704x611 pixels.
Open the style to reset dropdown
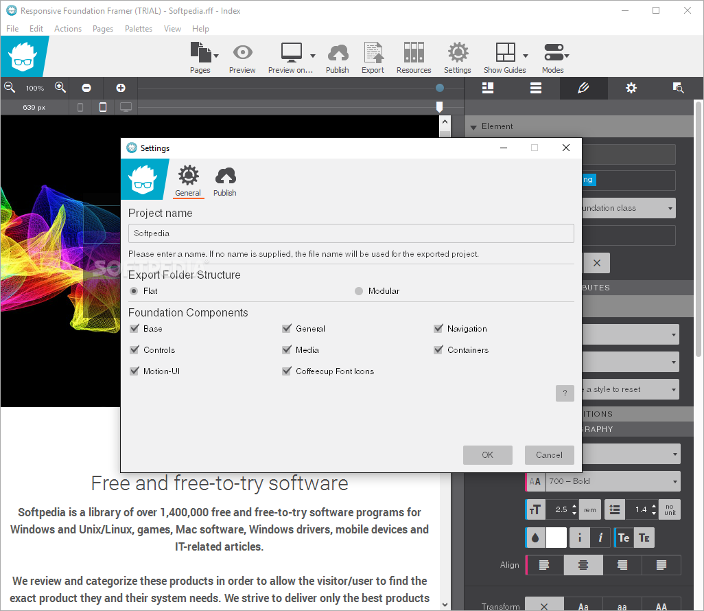[x=631, y=389]
